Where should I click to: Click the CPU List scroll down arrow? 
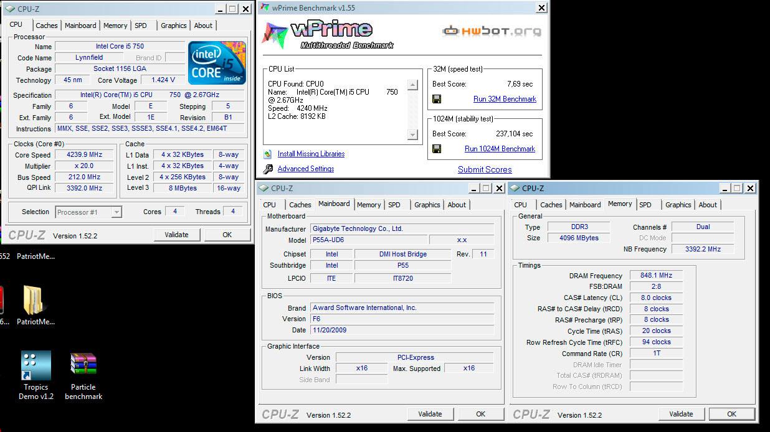click(x=412, y=135)
